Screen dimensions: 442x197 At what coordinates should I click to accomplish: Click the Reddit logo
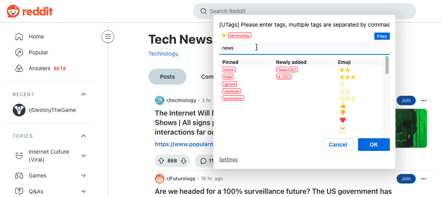29,11
